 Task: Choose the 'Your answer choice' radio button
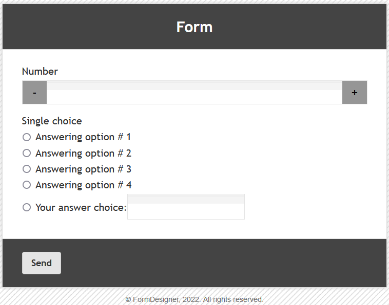click(x=27, y=207)
